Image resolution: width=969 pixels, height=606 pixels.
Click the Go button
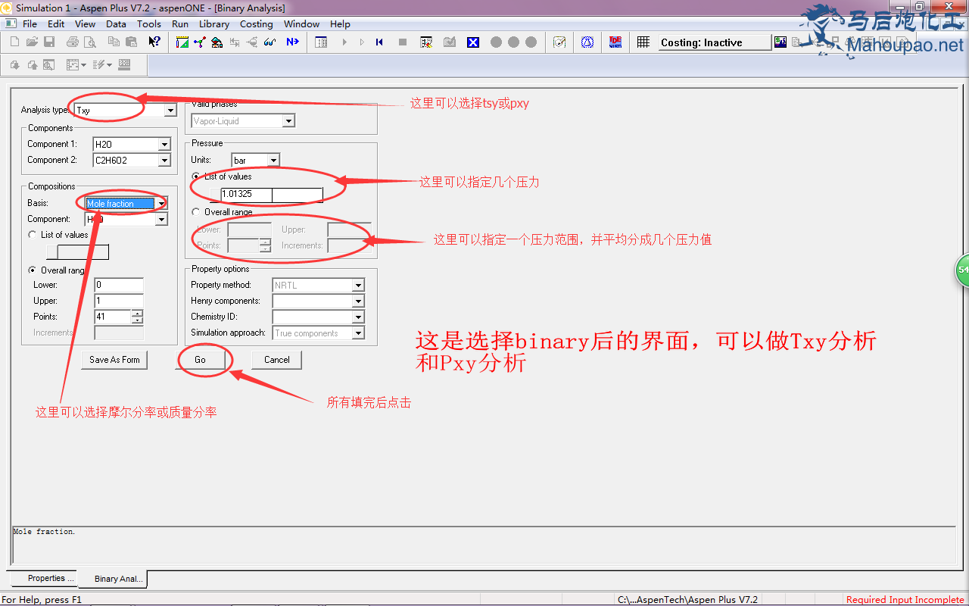point(200,360)
